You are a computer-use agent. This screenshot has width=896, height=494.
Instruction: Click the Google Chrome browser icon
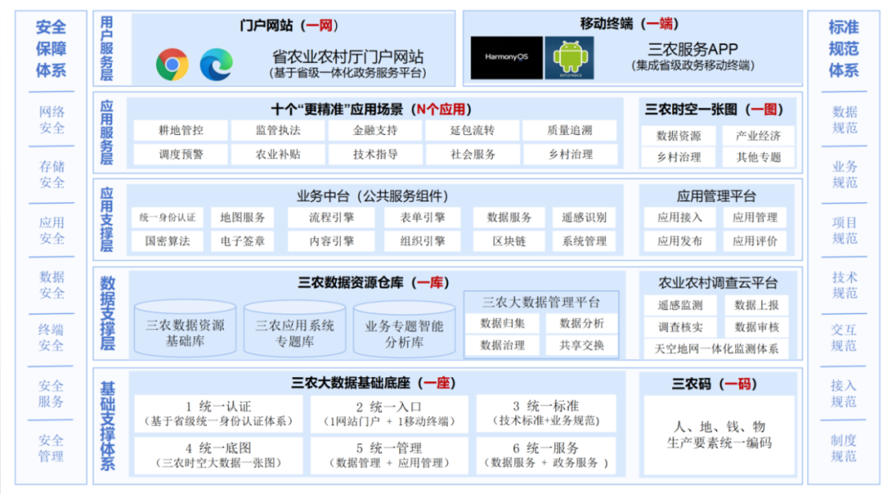(173, 64)
